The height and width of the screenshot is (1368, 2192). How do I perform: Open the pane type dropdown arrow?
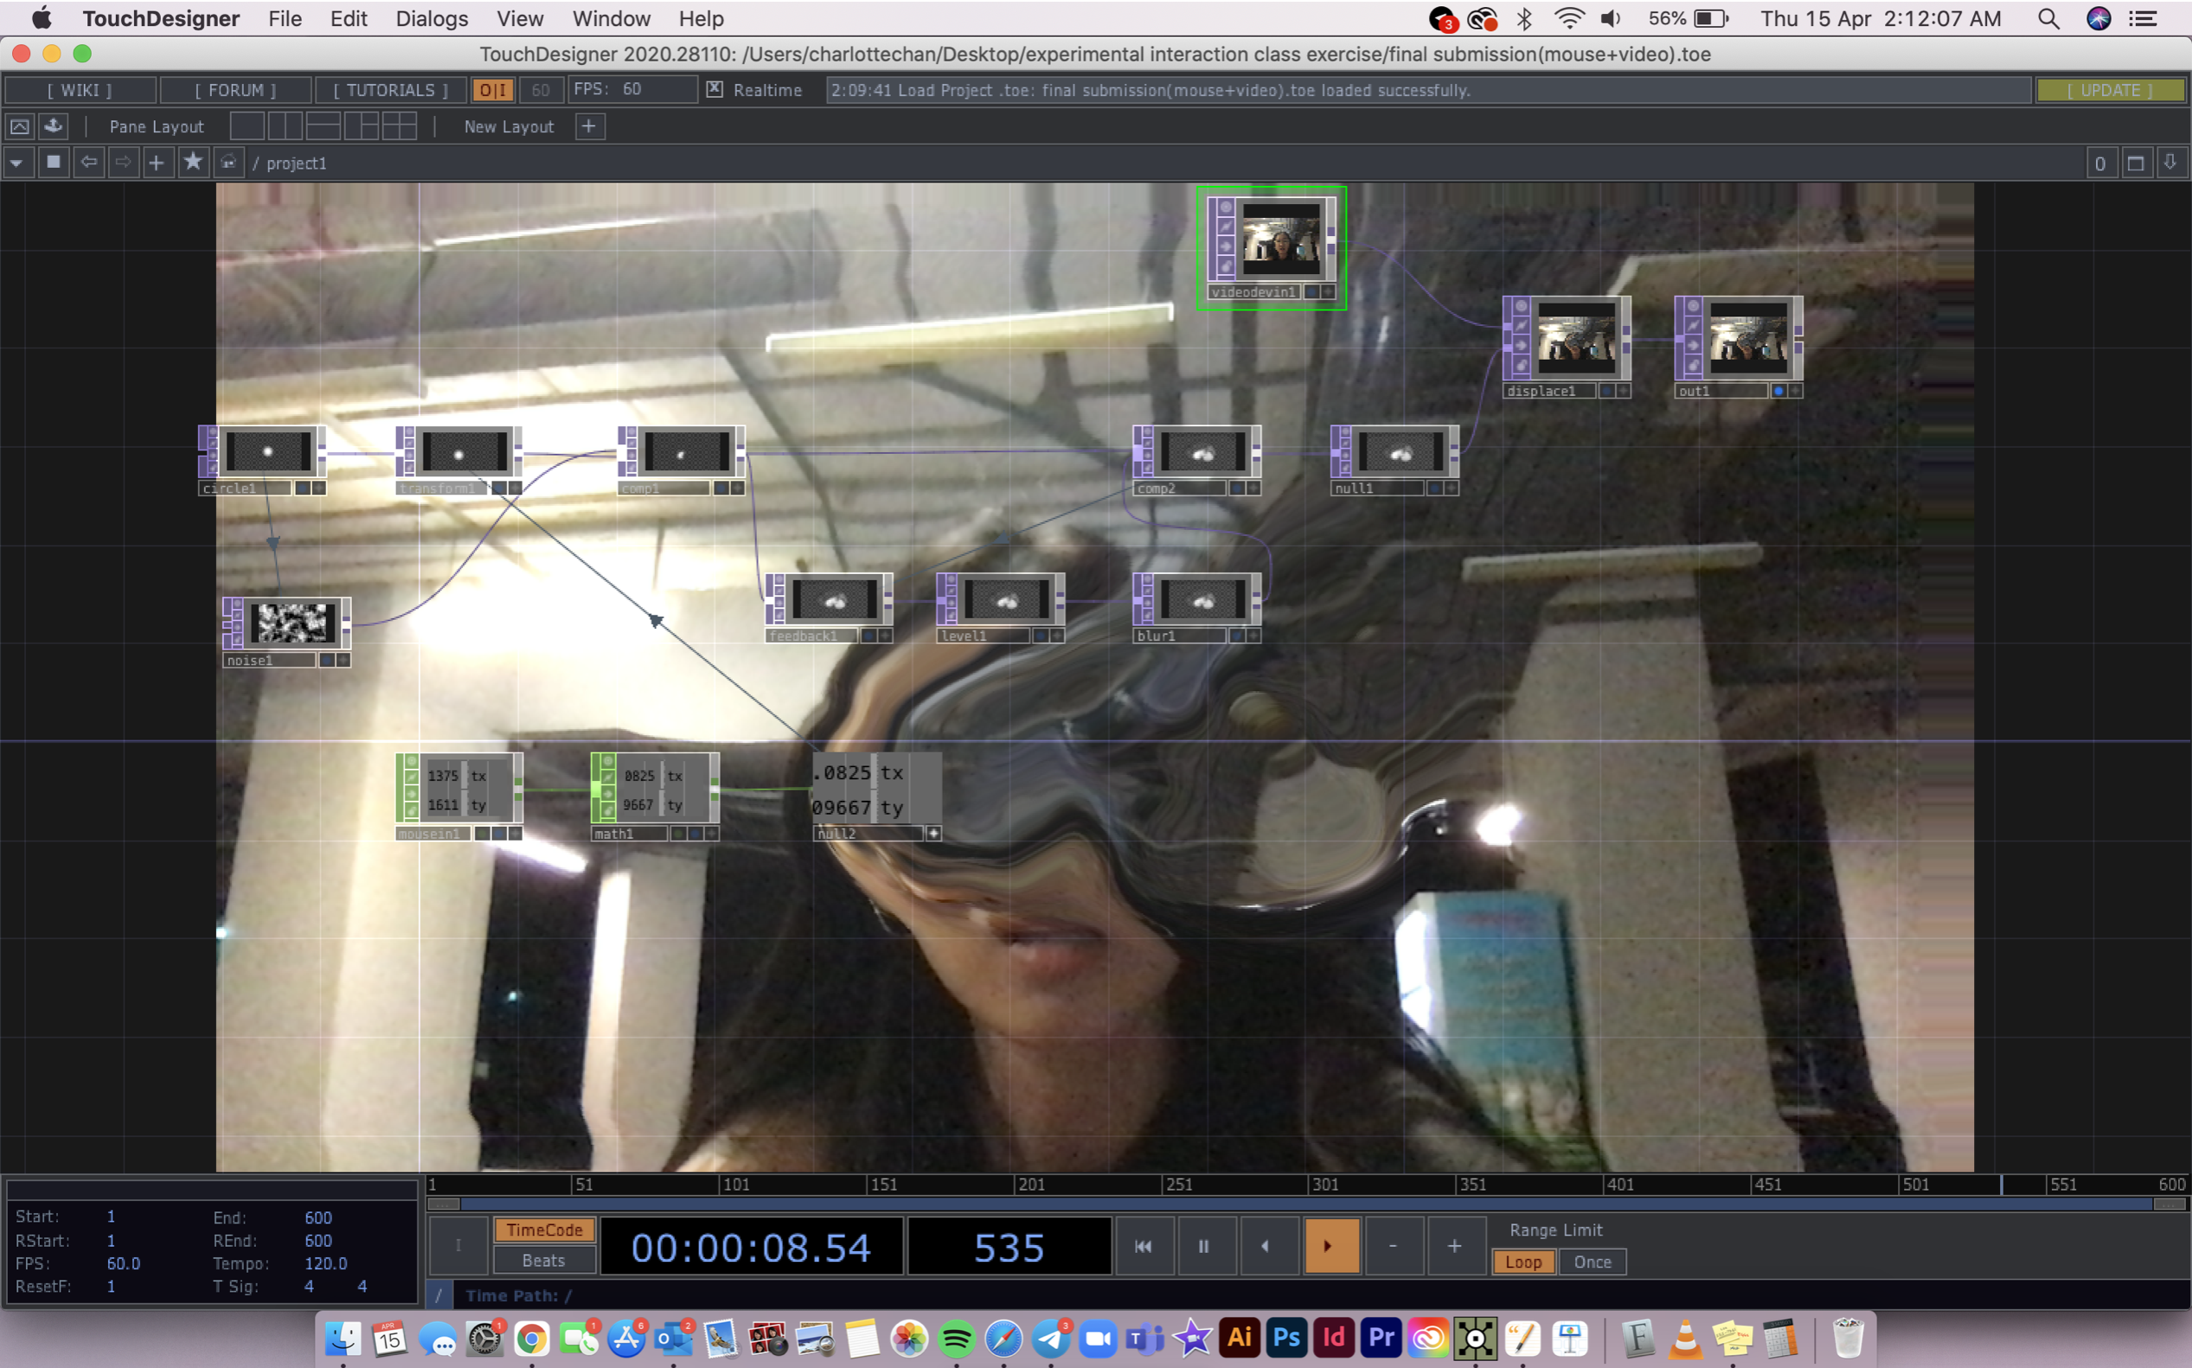(17, 163)
